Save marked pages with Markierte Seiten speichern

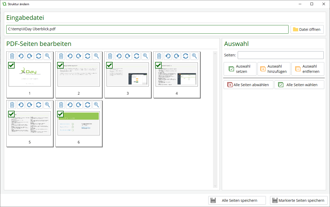pyautogui.click(x=299, y=200)
